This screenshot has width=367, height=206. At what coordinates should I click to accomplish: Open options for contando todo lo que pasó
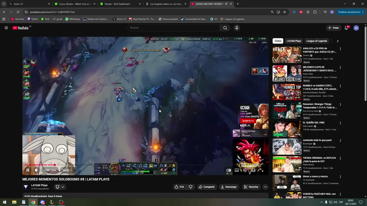(x=340, y=141)
